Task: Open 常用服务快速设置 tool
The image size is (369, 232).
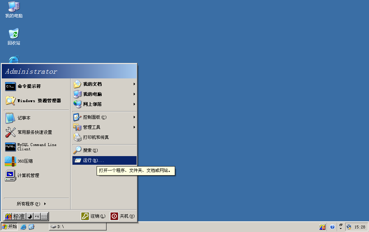Action: pos(36,132)
